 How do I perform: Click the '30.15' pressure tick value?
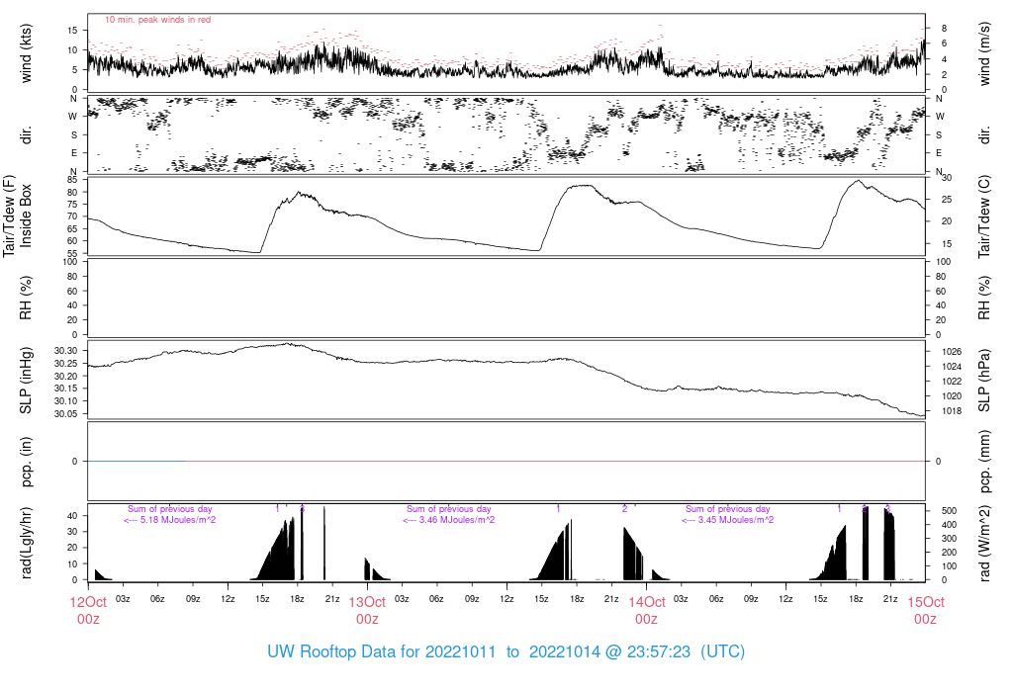tap(66, 389)
